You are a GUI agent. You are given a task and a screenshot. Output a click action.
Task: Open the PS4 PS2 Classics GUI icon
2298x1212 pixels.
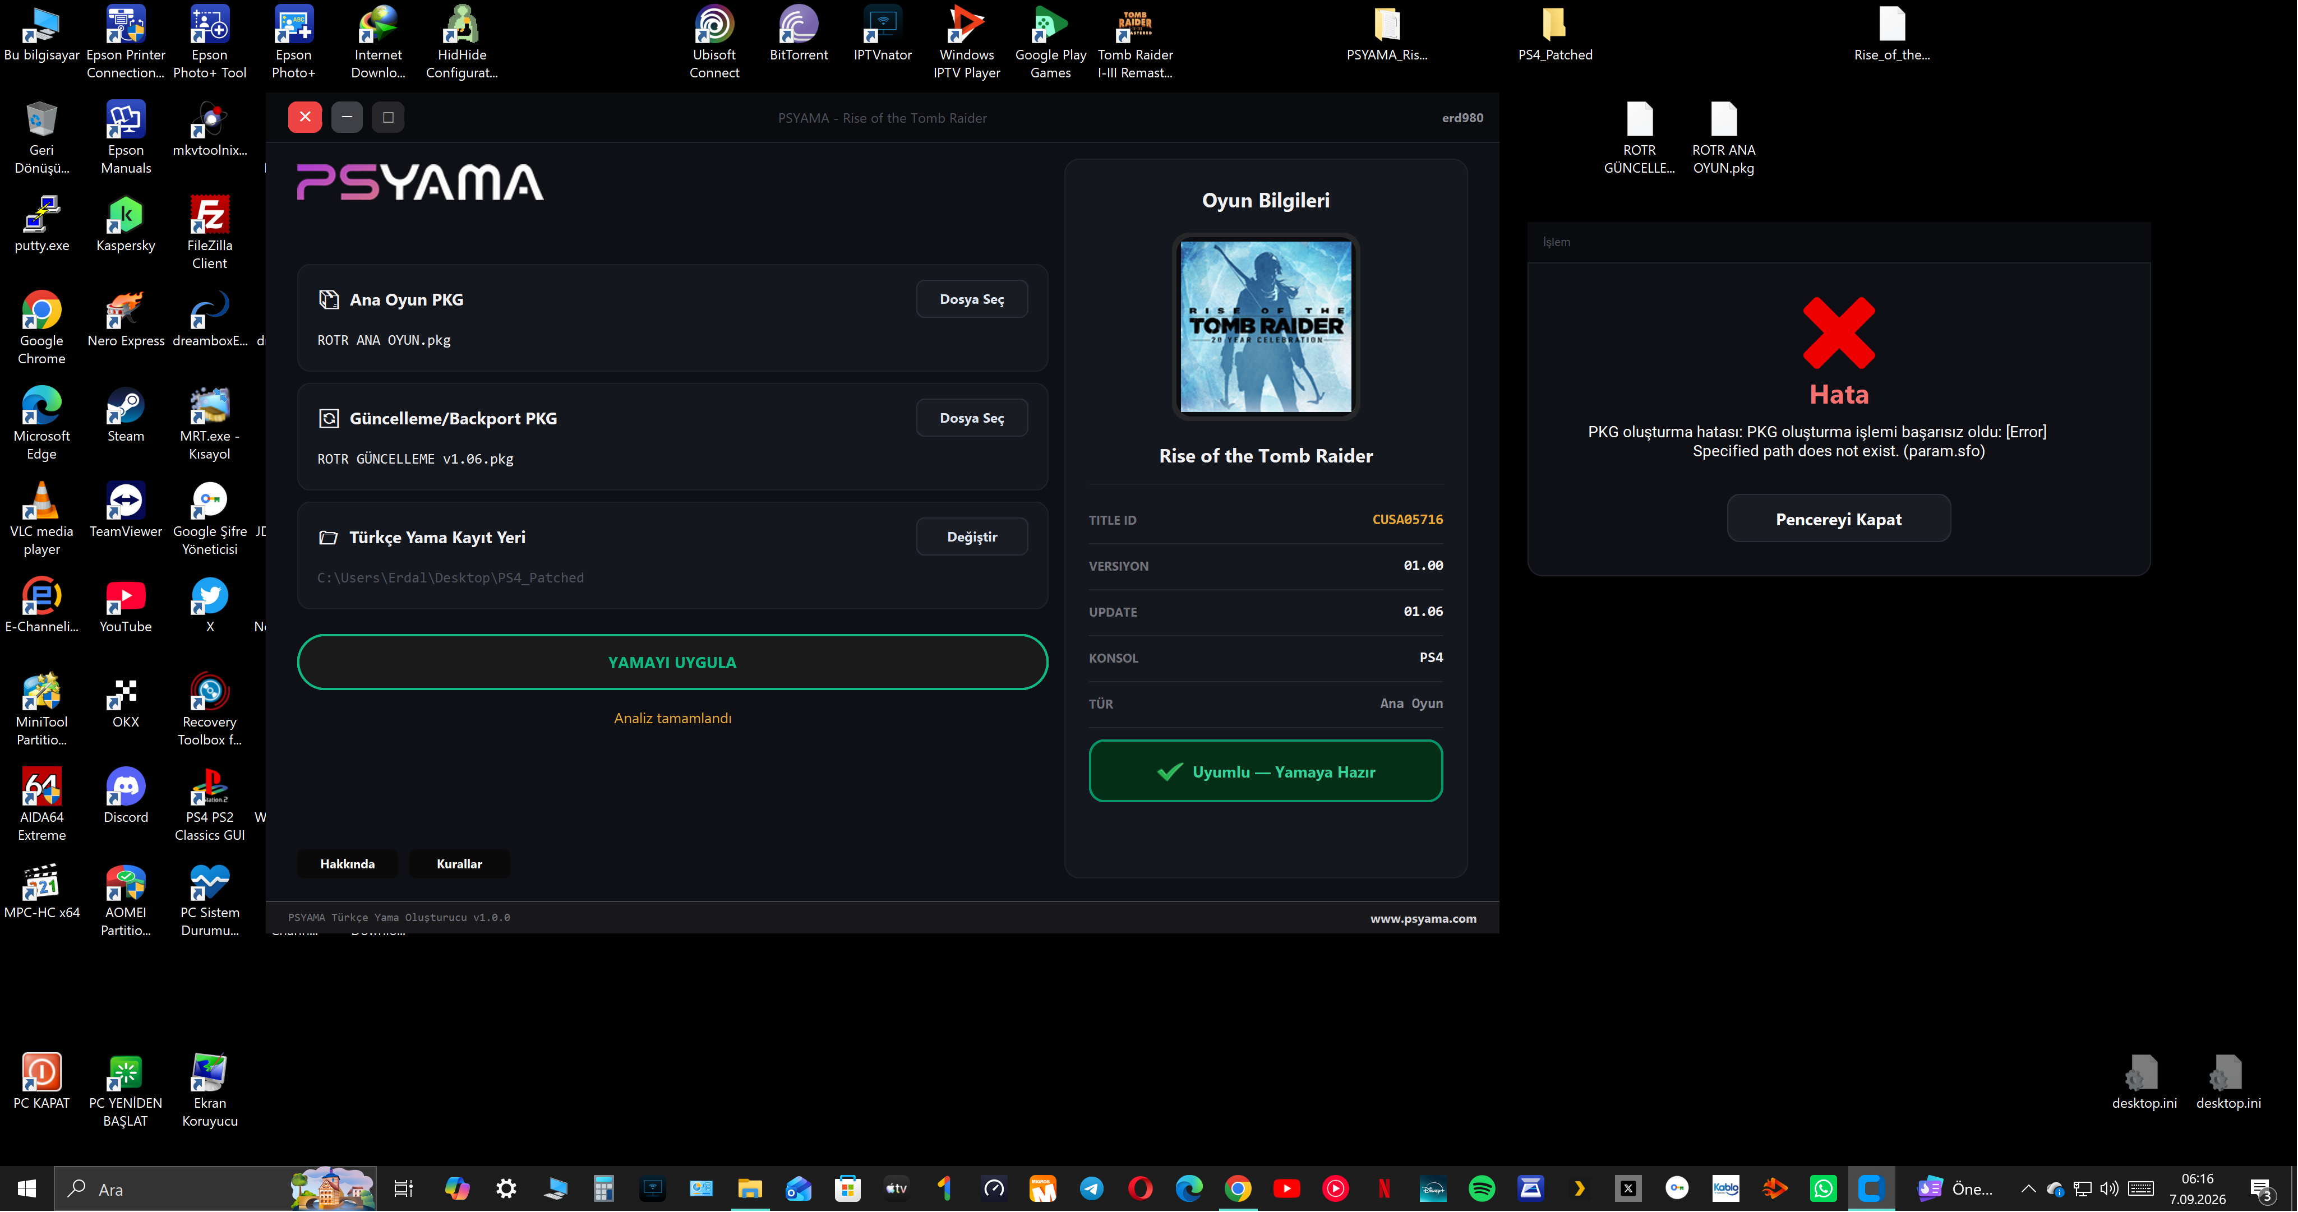209,806
